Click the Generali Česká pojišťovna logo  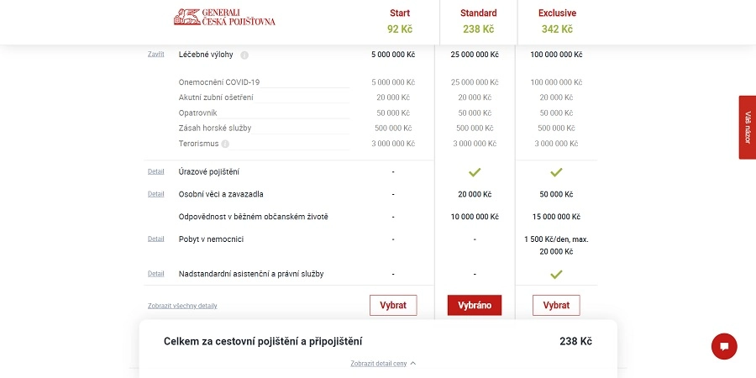pos(224,17)
